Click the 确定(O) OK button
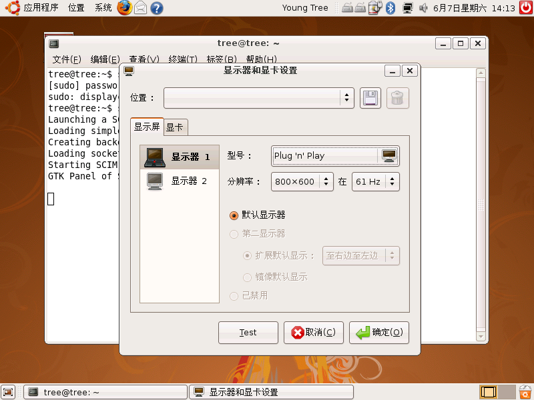This screenshot has height=400, width=534. pos(379,333)
